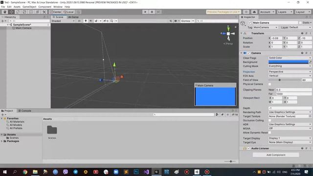Open Windows Start menu
313x176 pixels.
click(x=5, y=172)
